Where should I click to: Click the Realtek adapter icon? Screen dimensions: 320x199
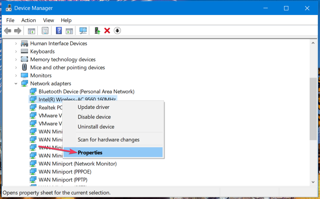click(x=33, y=107)
